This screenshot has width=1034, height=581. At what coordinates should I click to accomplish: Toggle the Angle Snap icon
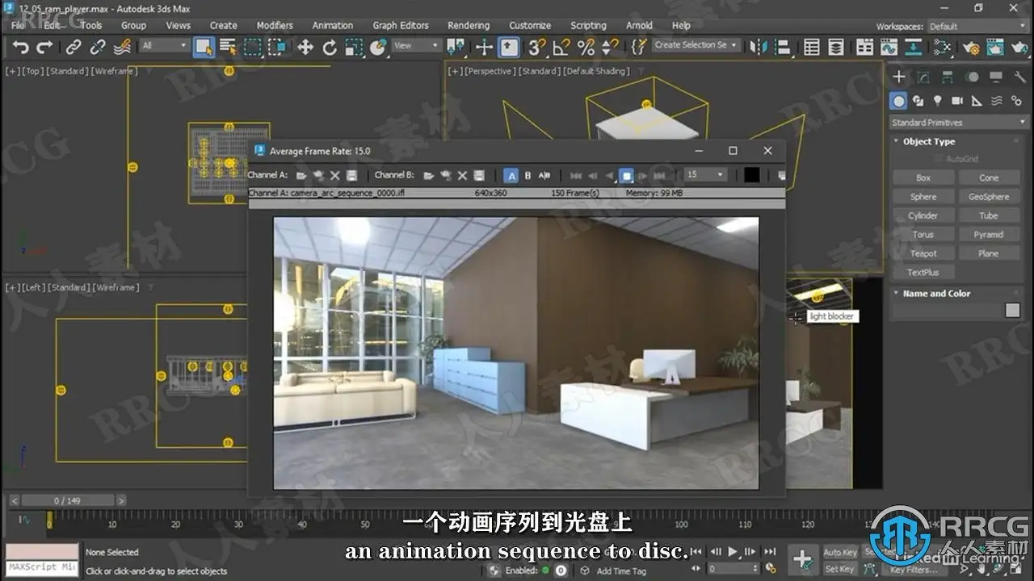[x=561, y=48]
